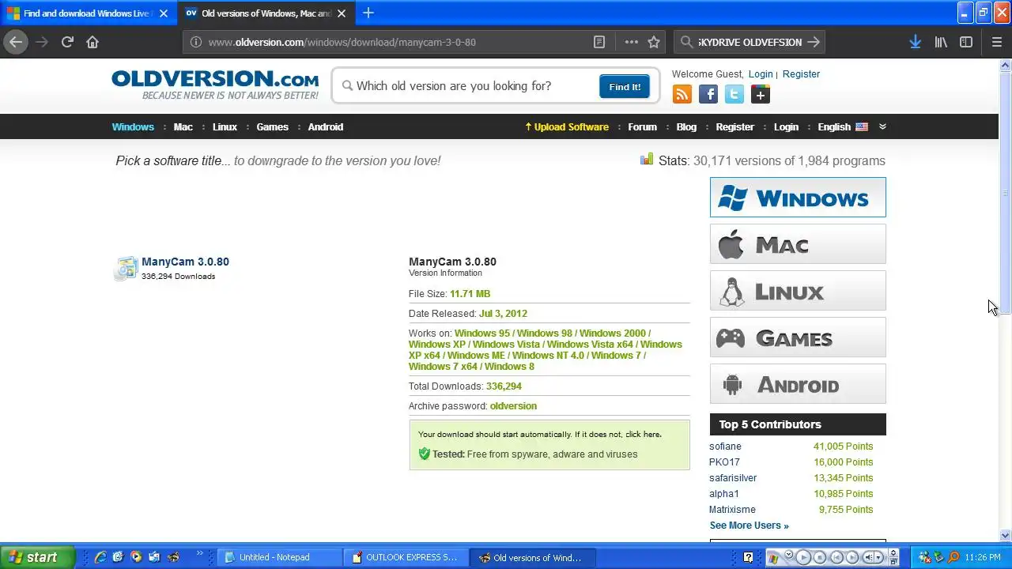The image size is (1012, 569).
Task: Show downloads progress arrow icon
Action: pyautogui.click(x=915, y=42)
